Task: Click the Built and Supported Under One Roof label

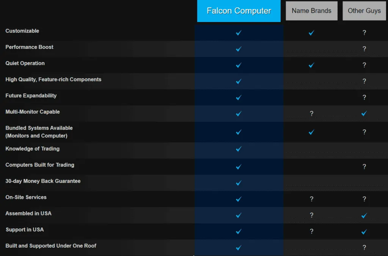Action: [x=51, y=246]
